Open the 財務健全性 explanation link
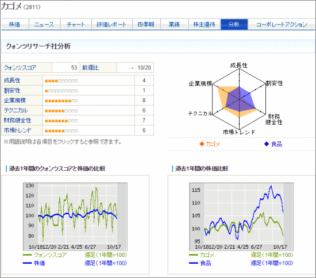316x278 pixels. 17,121
